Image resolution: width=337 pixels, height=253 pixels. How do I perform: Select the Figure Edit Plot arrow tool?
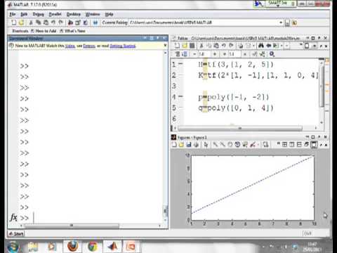[206, 145]
